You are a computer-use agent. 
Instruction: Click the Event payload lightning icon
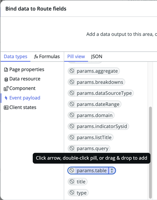(x=6, y=98)
